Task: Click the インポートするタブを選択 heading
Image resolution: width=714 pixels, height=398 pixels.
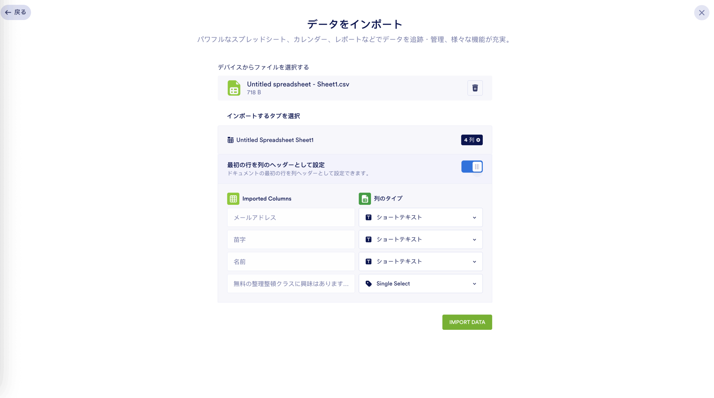Action: [x=263, y=116]
